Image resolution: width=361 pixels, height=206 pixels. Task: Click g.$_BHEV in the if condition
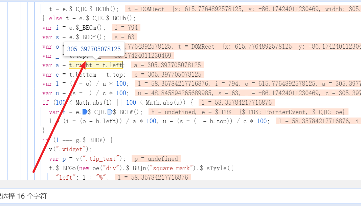(x=94, y=140)
